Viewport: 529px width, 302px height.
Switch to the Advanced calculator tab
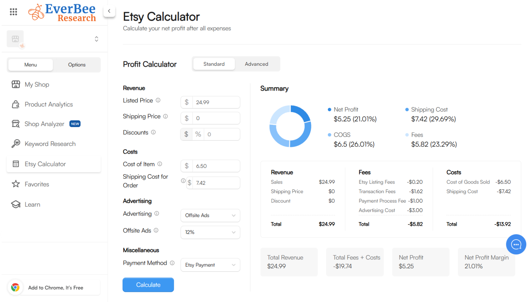[x=256, y=64]
